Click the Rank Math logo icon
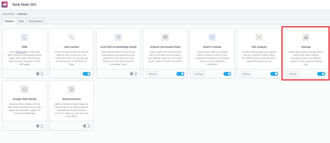Image resolution: width=330 pixels, height=143 pixels. tap(5, 4)
